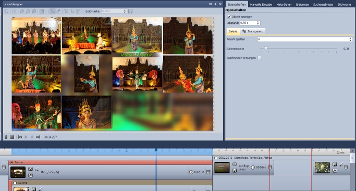Viewport: 356px width, 191px height.
Task: Open the Meta-Daten tab
Action: click(284, 4)
